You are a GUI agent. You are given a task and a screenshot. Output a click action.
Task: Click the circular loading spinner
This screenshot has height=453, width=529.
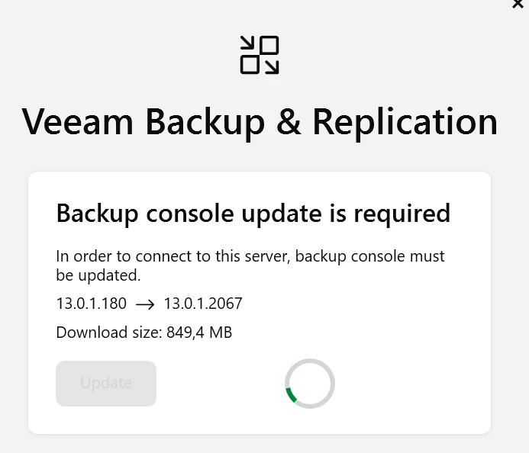[309, 384]
